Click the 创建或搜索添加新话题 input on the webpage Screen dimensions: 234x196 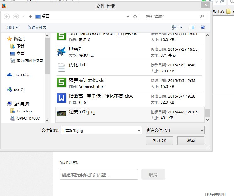pos(99,174)
